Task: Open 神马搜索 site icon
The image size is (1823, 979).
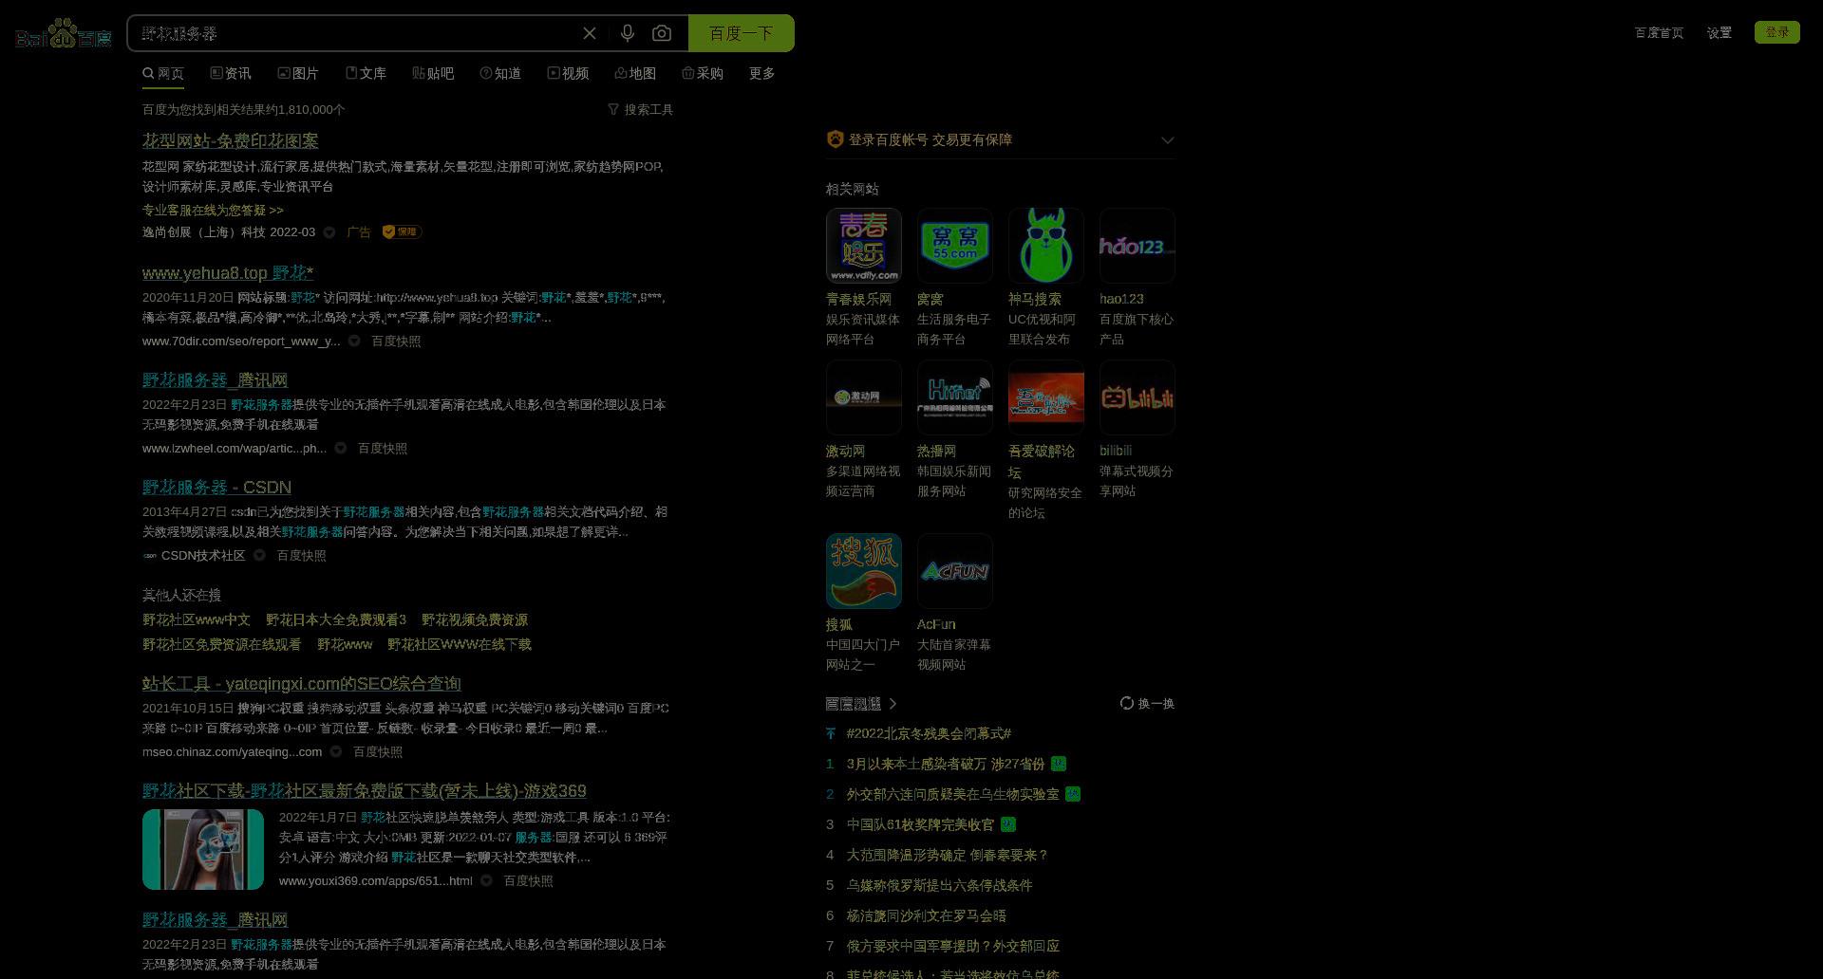Action: [x=1046, y=246]
